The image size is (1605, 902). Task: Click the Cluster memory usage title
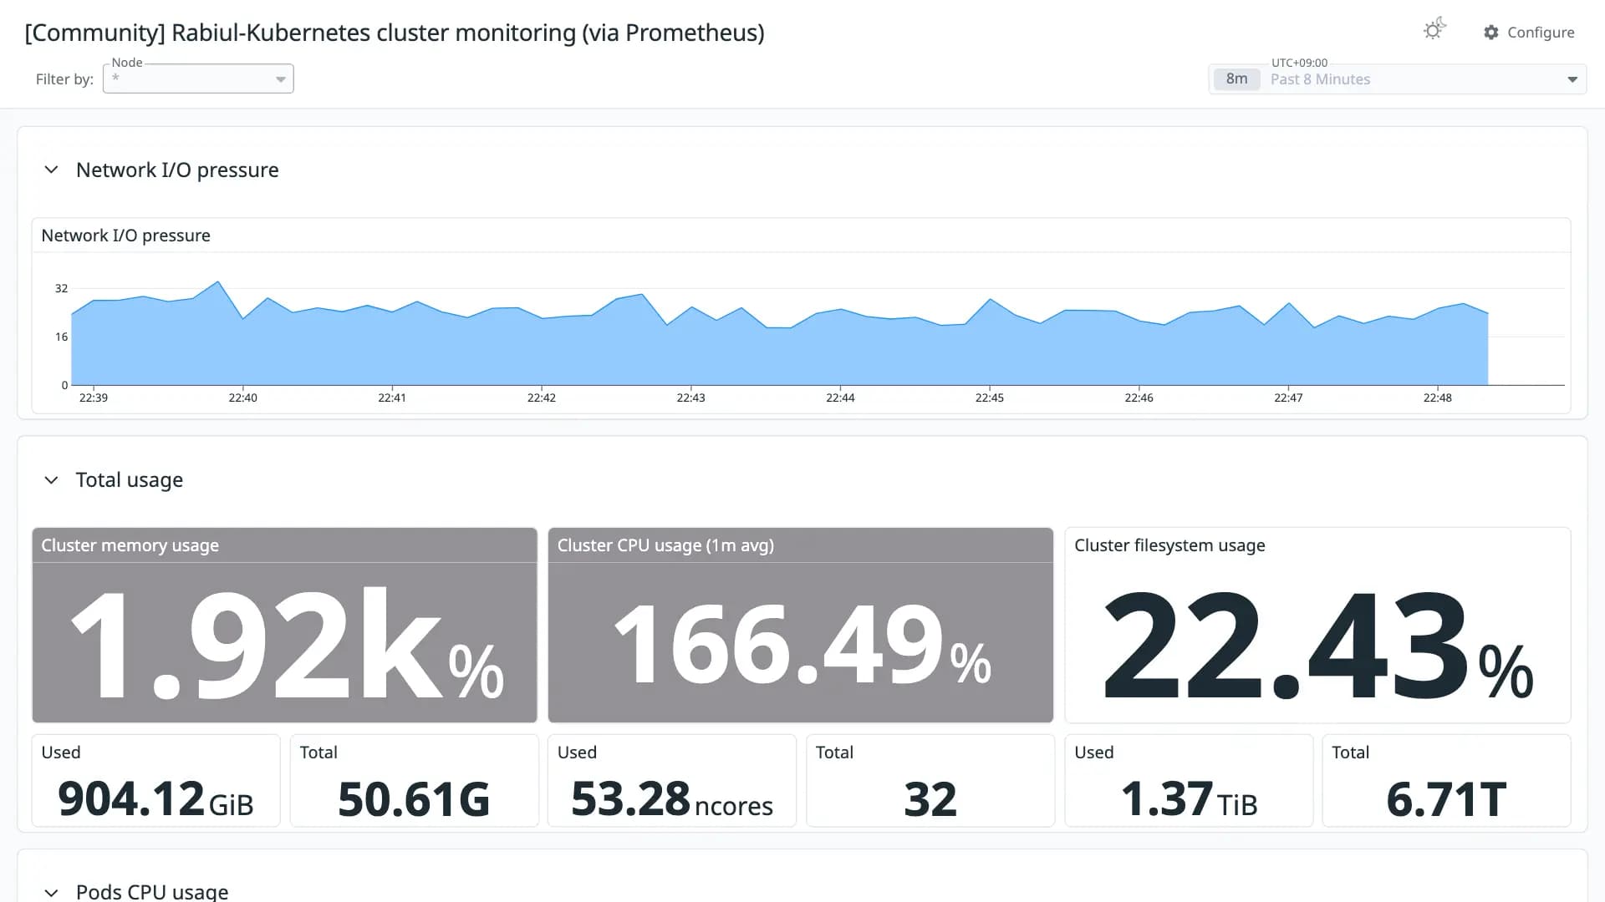point(130,545)
